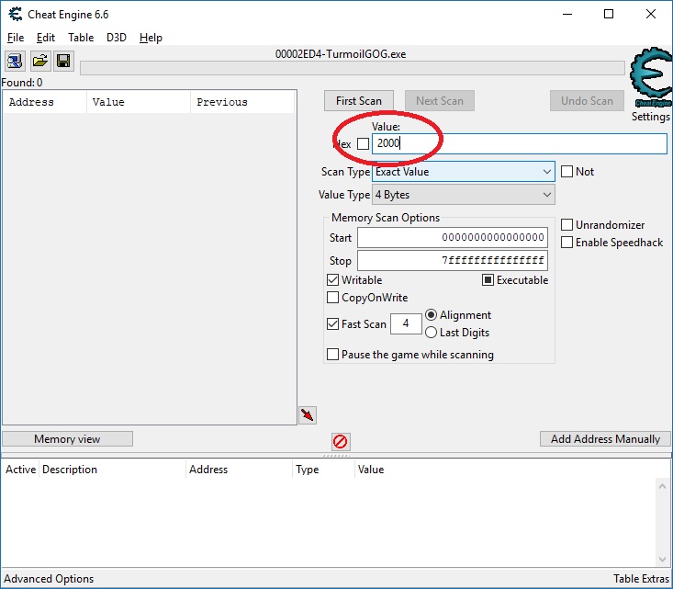The width and height of the screenshot is (673, 589).
Task: Click address list scrollbar down arrow
Action: tap(662, 560)
